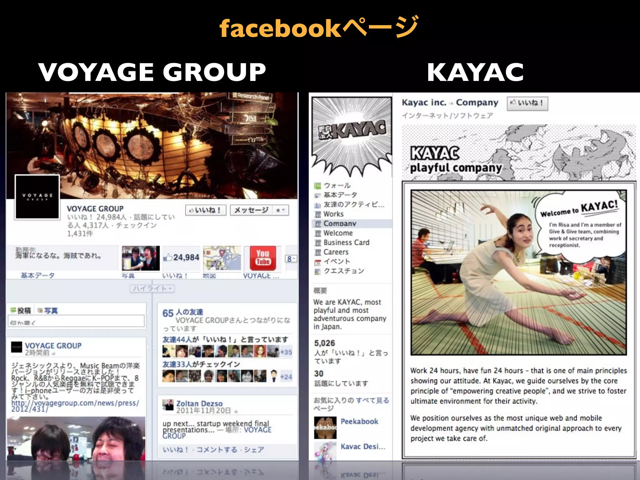Open the YouTube app tile
This screenshot has width=640, height=480.
point(263,258)
